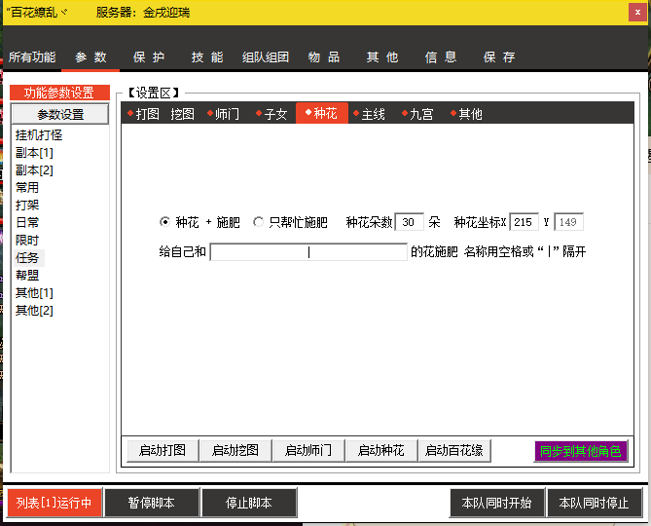This screenshot has width=651, height=526.
Task: Close the window with the red X
Action: (x=637, y=12)
